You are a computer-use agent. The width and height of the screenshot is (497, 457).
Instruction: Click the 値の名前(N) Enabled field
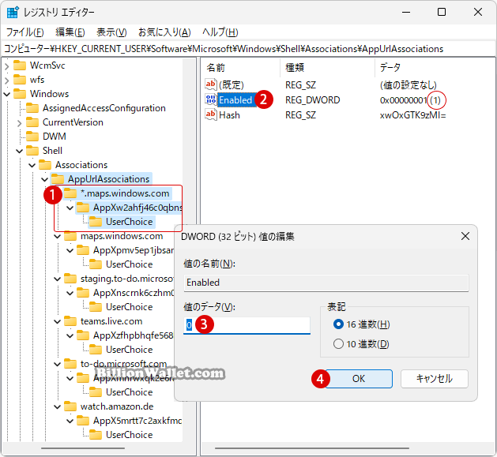click(326, 283)
